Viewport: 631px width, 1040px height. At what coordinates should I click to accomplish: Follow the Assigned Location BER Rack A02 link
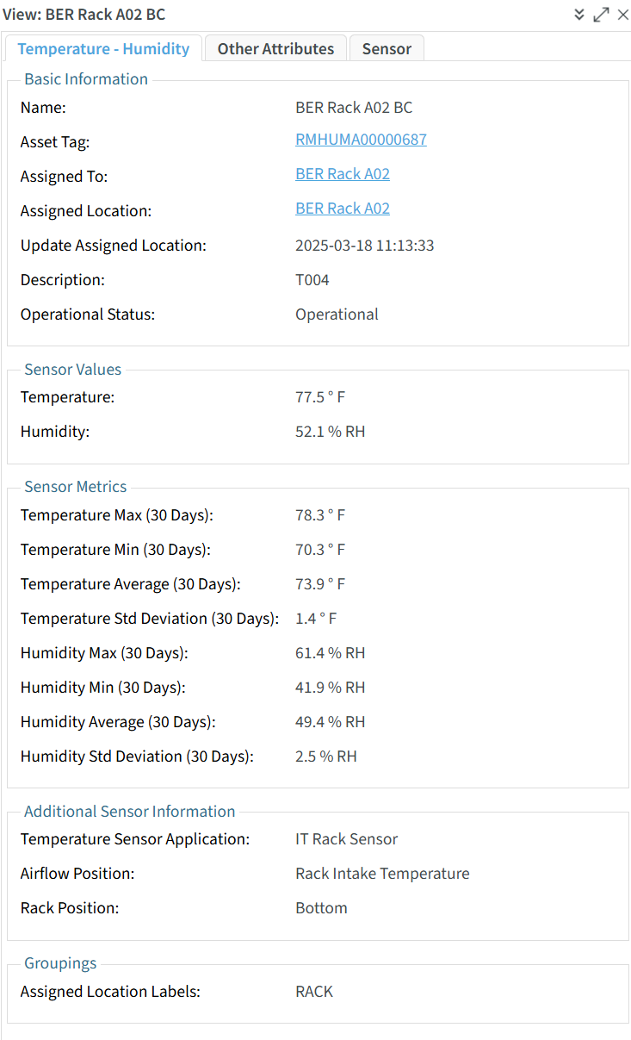pyautogui.click(x=342, y=209)
